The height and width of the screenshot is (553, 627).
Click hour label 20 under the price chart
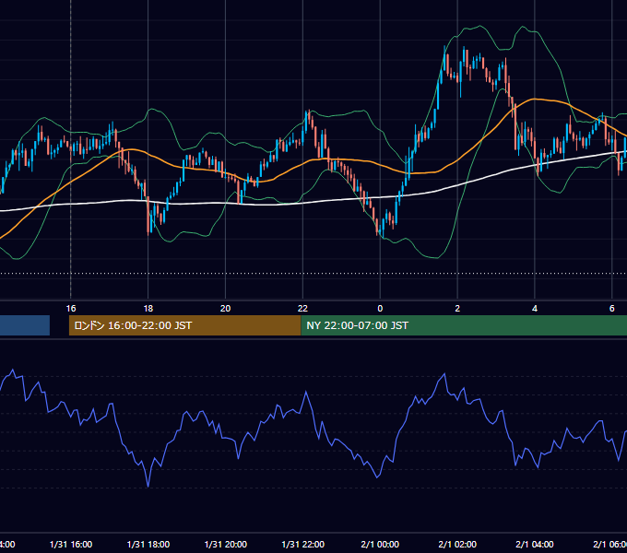(x=226, y=309)
